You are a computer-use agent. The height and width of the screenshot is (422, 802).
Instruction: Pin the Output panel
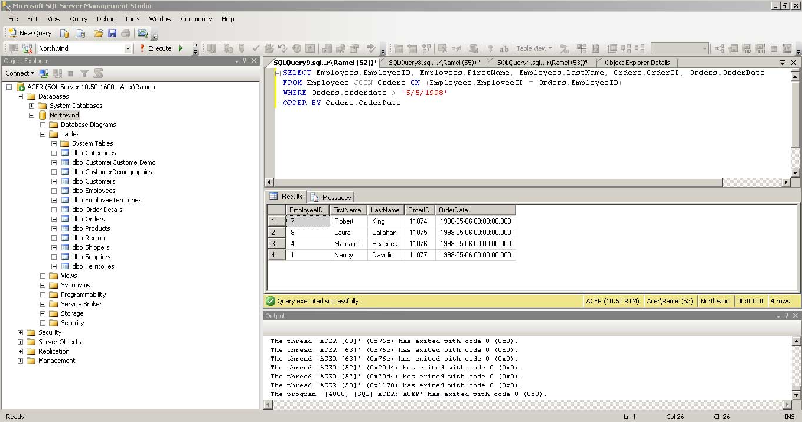click(x=787, y=316)
